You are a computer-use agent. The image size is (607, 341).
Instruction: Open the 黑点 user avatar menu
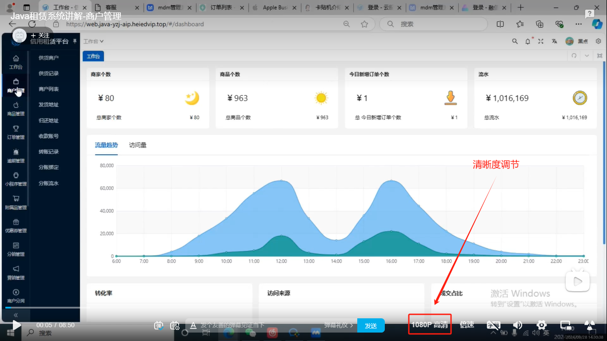click(x=576, y=41)
